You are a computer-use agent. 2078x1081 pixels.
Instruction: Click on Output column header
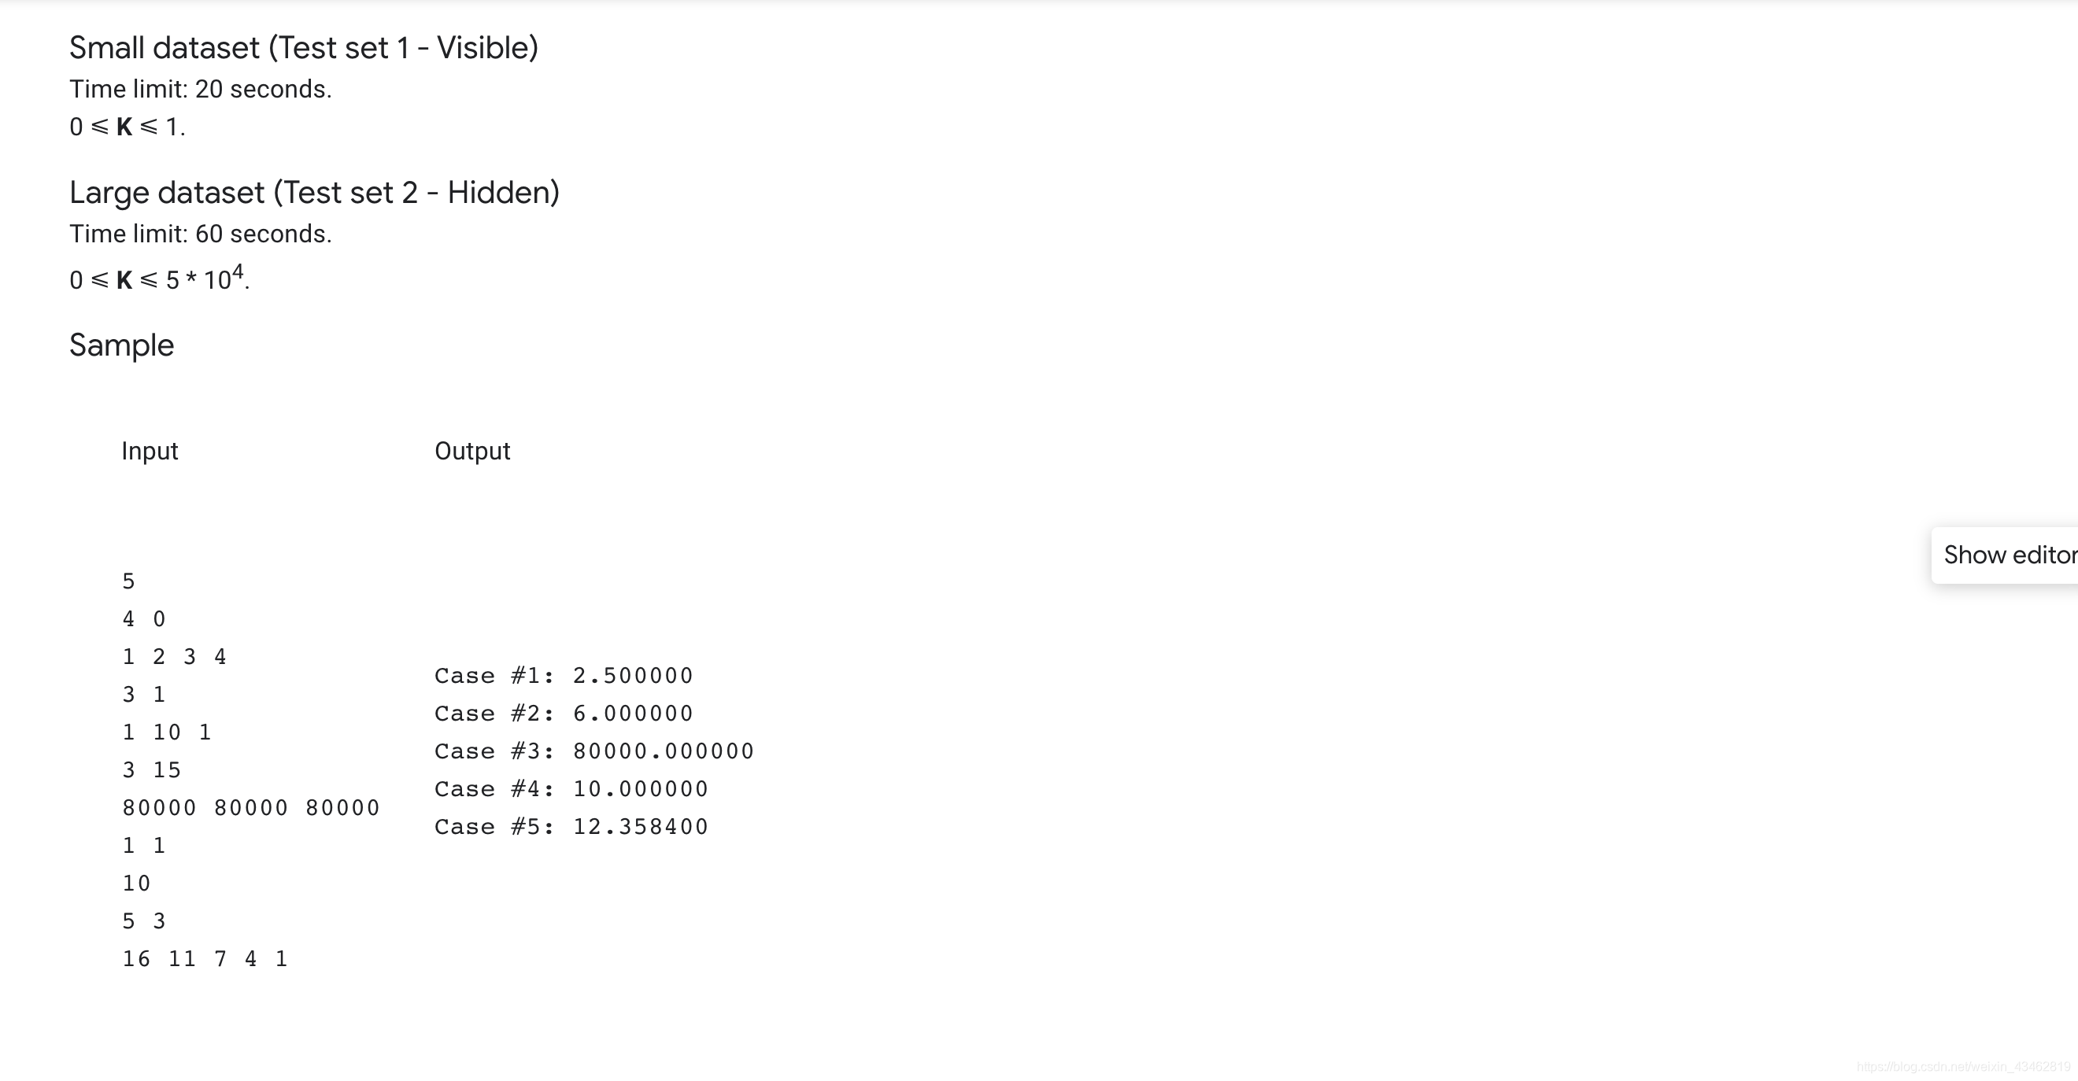tap(471, 451)
